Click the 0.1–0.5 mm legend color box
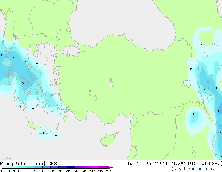222x172 pixels. [x=6, y=167]
